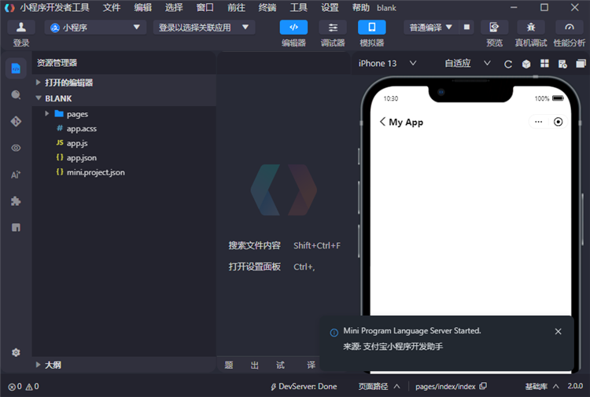This screenshot has height=397, width=590.
Task: Click the Preview icon in the toolbar
Action: coord(494,27)
